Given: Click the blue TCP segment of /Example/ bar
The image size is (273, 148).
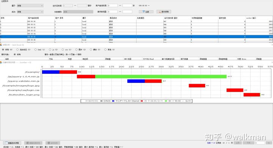Looking at the screenshot, I should point(51,72).
